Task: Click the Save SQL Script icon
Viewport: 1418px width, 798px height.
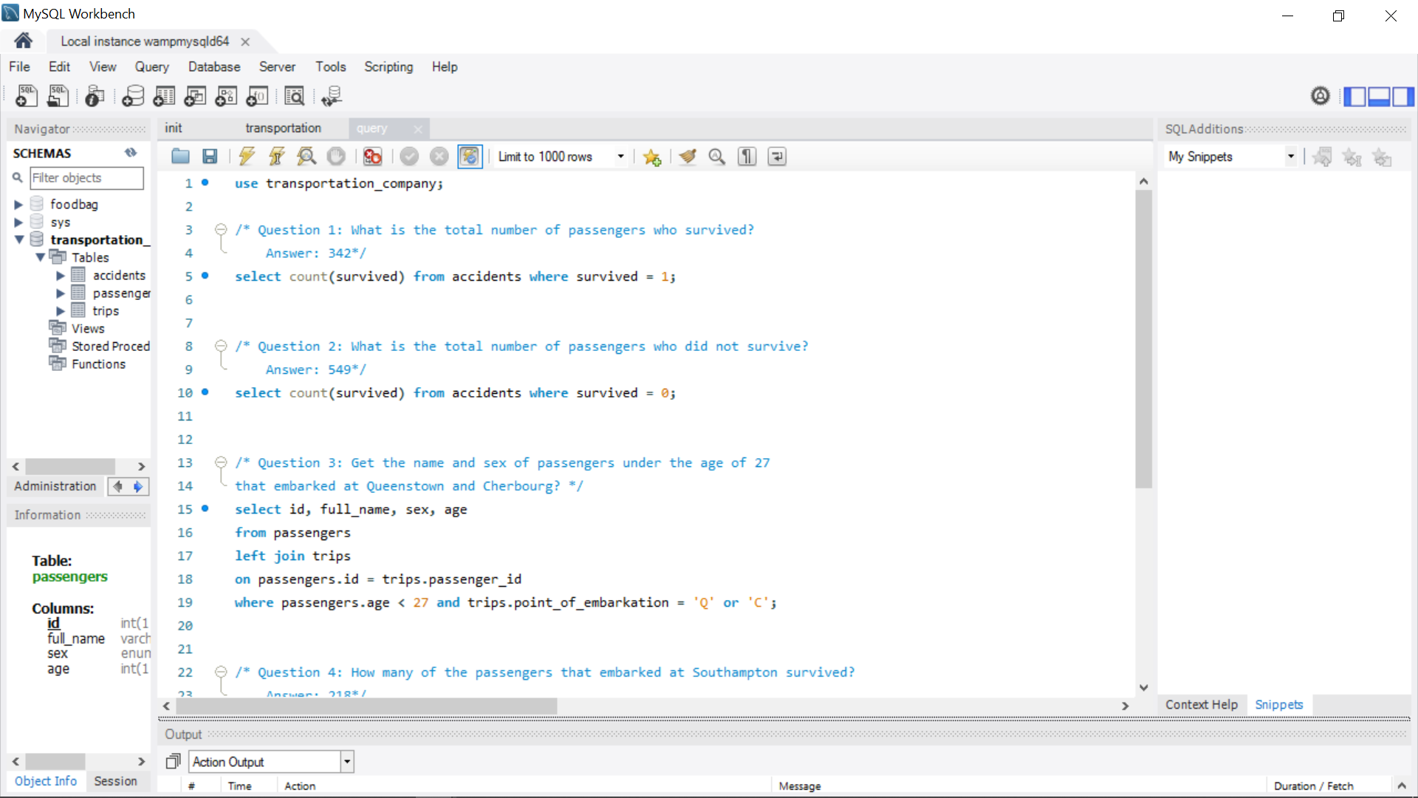Action: (x=210, y=156)
